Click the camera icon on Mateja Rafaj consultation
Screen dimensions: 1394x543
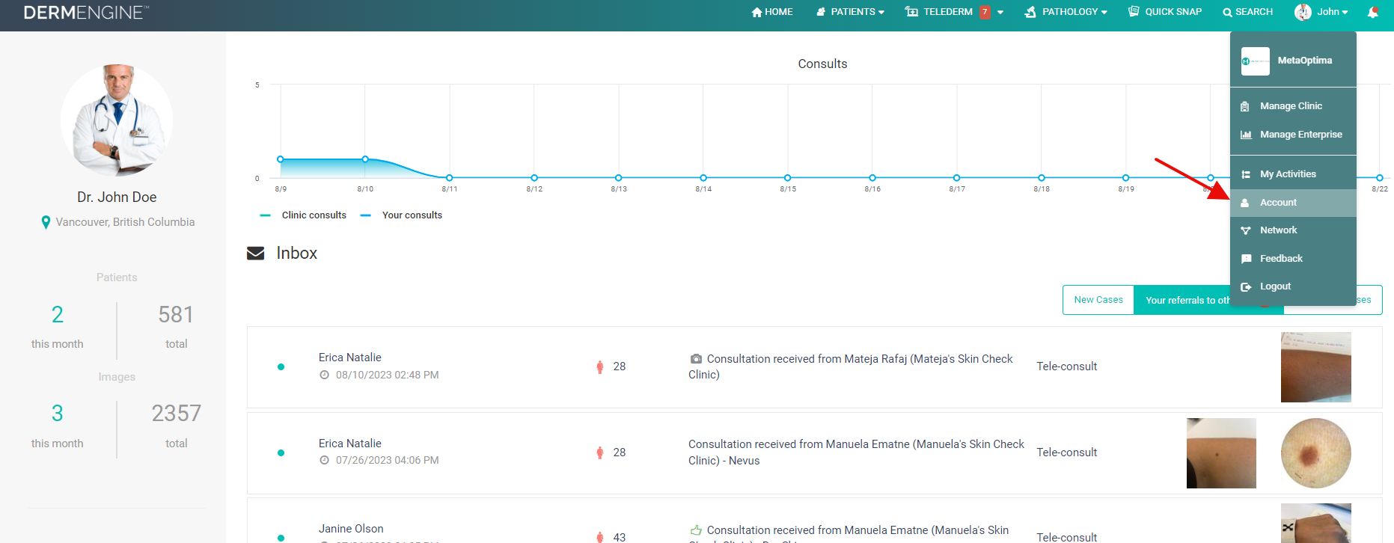click(696, 359)
